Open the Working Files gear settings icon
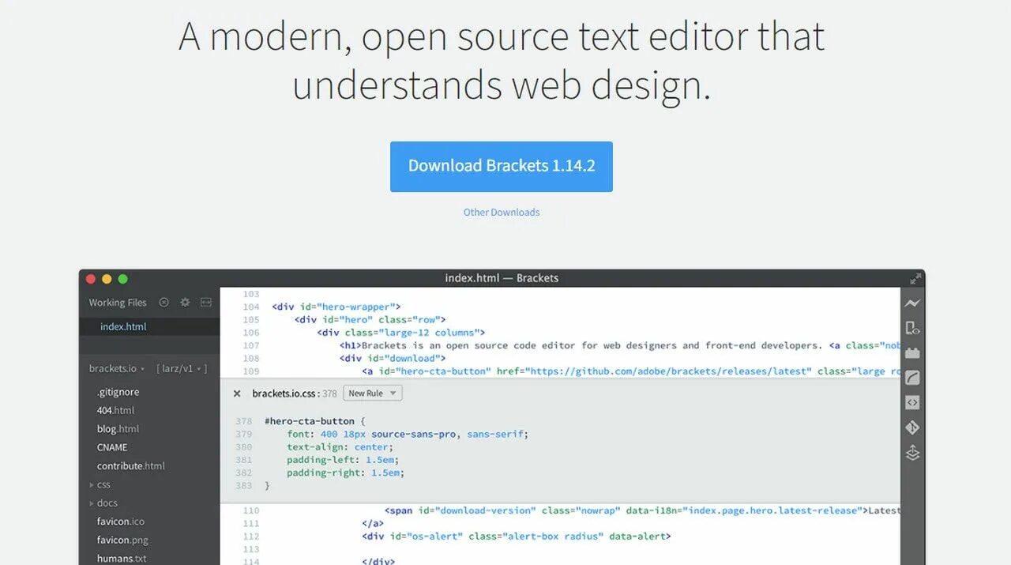Screen dimensions: 1011x565 tap(185, 302)
